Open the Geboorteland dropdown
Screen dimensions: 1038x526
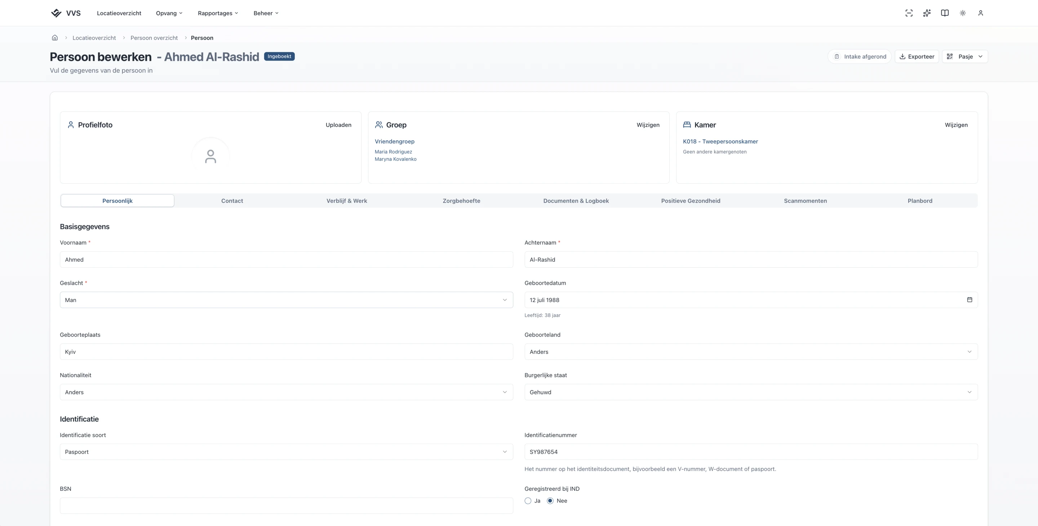tap(751, 352)
